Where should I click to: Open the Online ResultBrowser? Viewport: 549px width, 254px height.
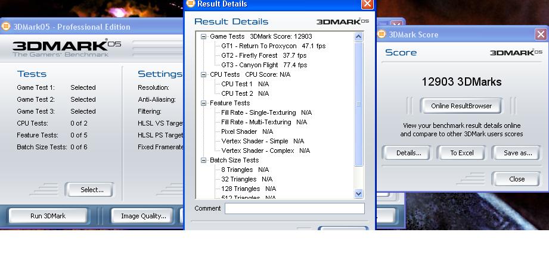pyautogui.click(x=461, y=106)
